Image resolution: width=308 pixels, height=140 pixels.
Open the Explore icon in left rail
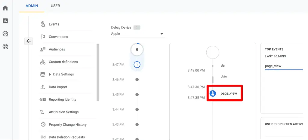[x=5, y=34]
